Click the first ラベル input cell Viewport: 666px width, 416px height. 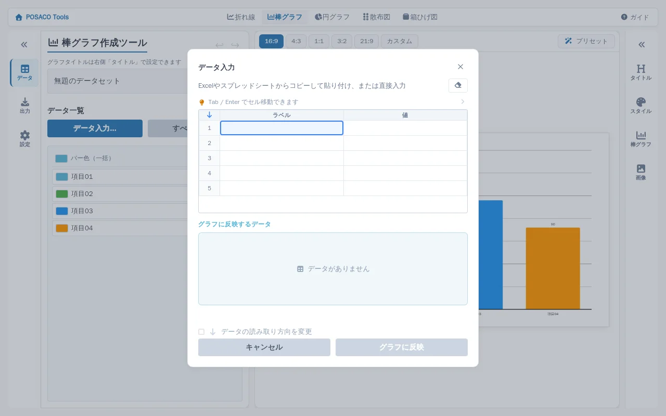(281, 127)
